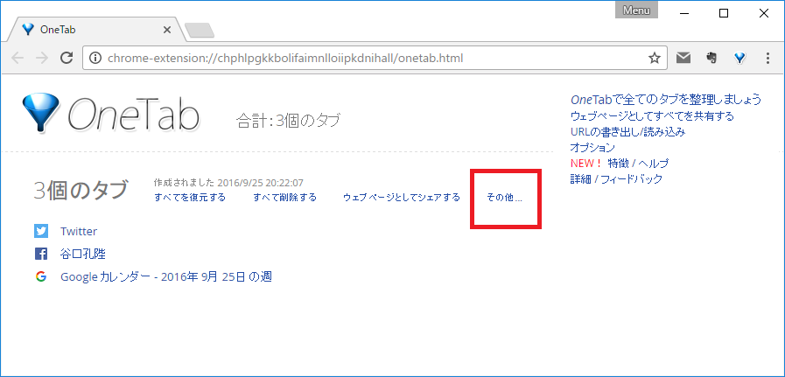
Task: Click the Google favicon beside the calendar entry
Action: coord(40,276)
